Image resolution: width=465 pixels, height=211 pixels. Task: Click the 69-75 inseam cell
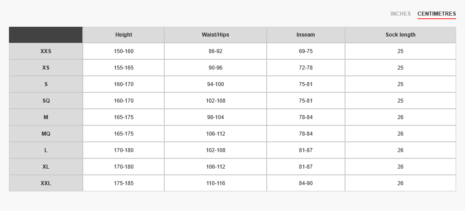pos(306,51)
